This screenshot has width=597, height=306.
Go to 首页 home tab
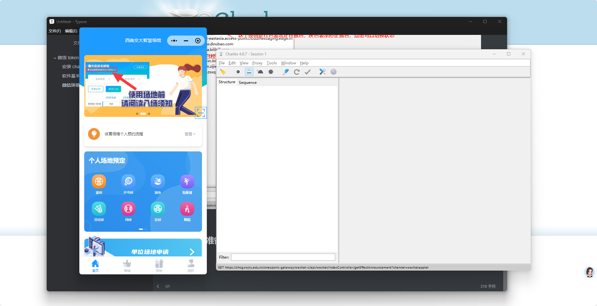click(x=95, y=266)
